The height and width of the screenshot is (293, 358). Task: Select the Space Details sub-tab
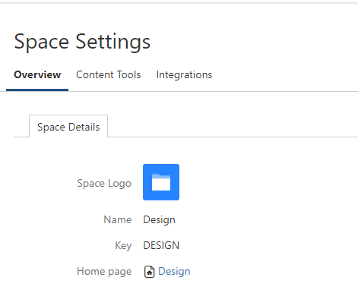(x=68, y=127)
